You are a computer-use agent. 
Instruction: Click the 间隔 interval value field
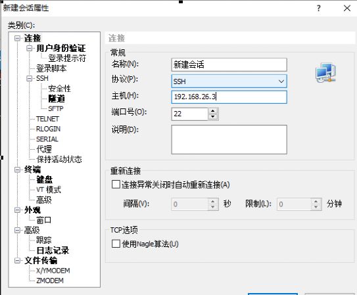pyautogui.click(x=189, y=204)
